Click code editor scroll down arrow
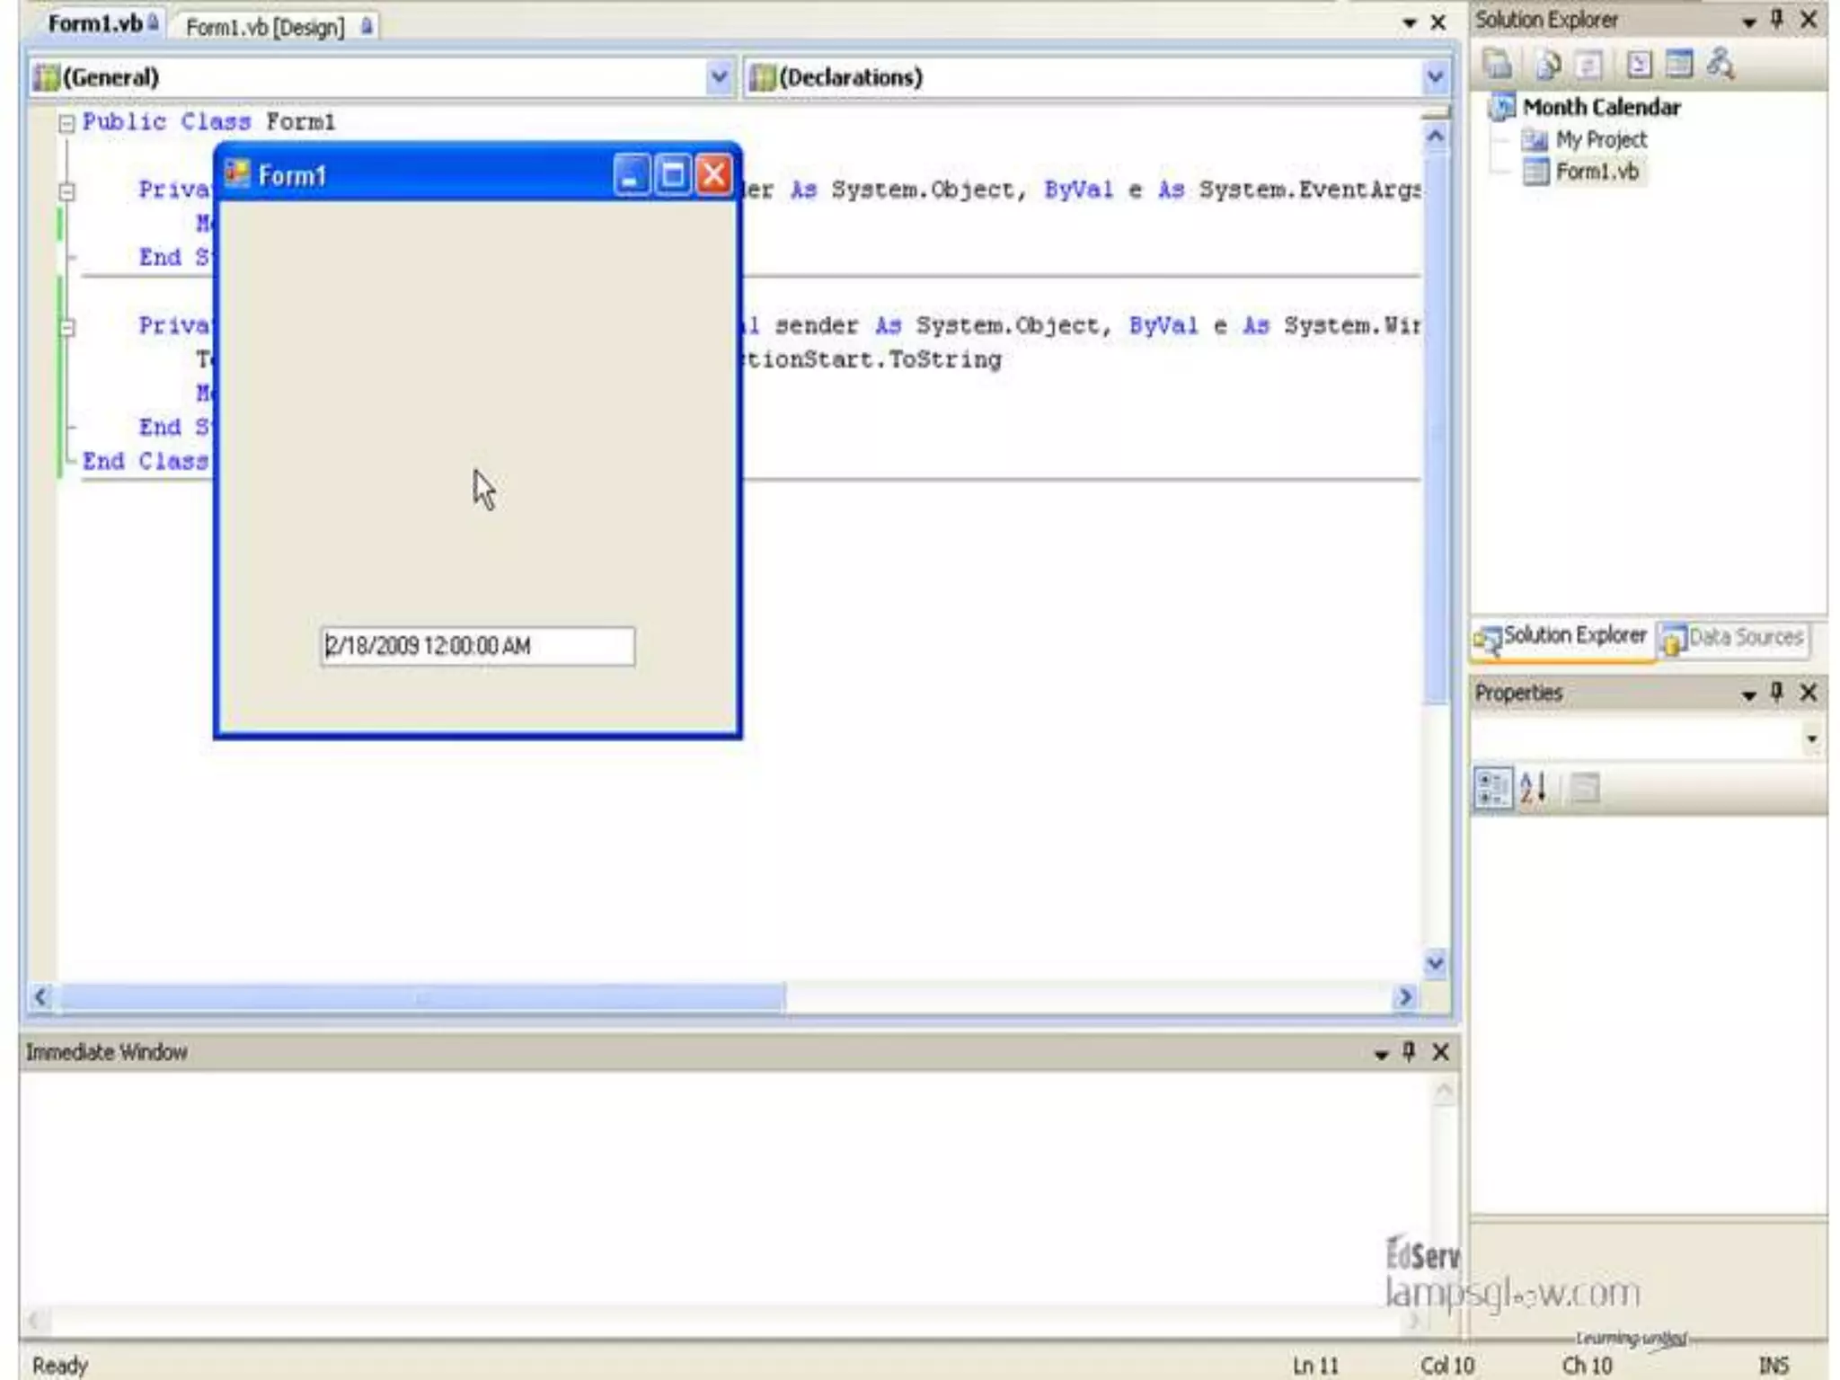1840x1380 pixels. point(1436,963)
